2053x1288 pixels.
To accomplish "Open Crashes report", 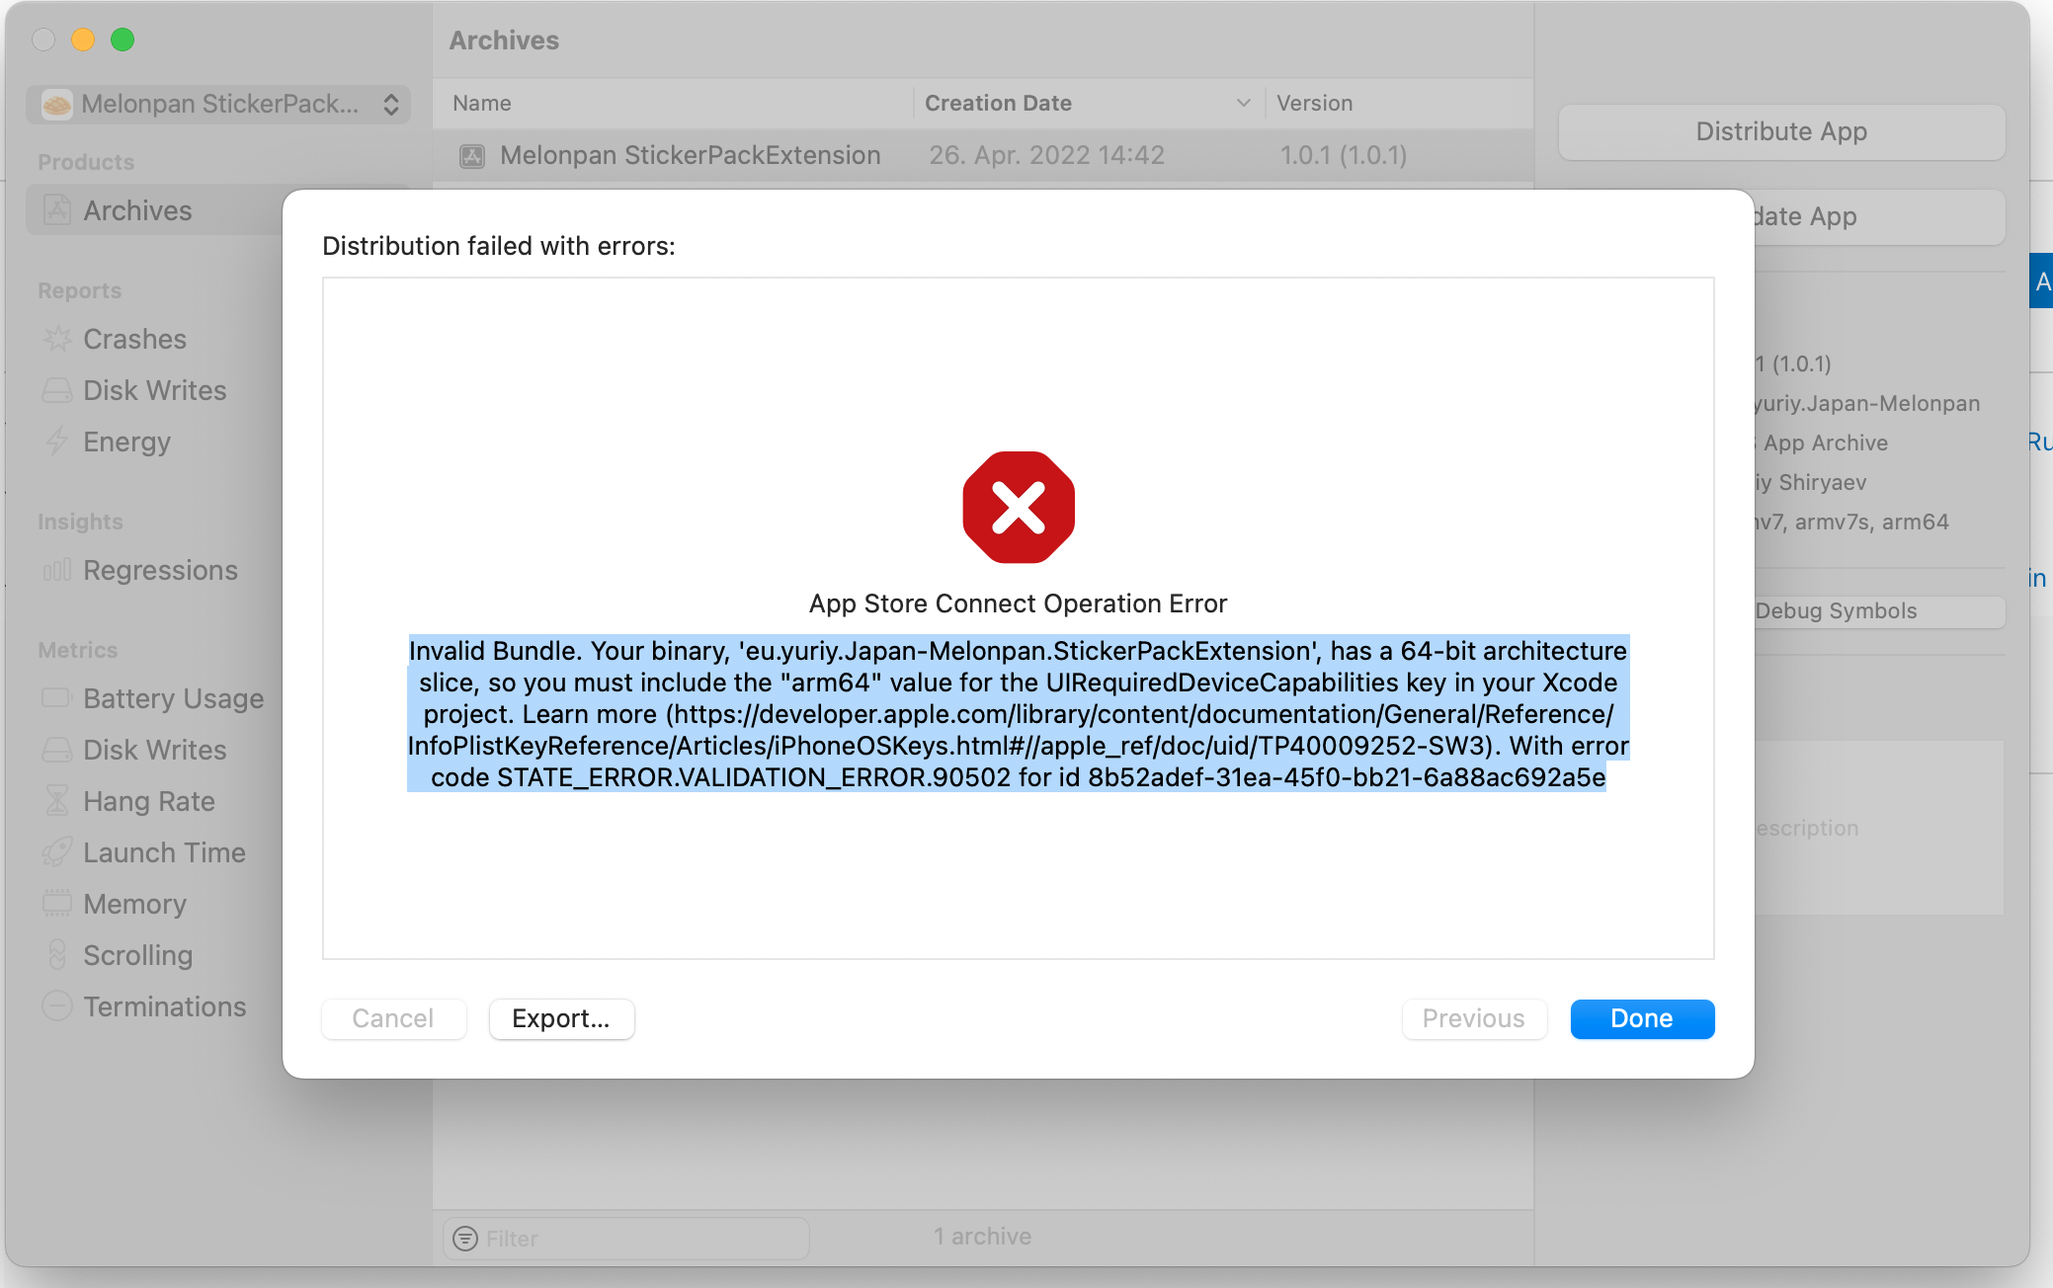I will point(134,339).
